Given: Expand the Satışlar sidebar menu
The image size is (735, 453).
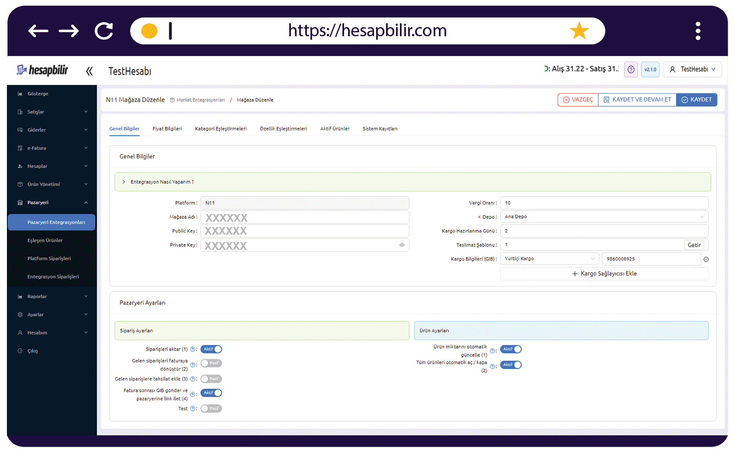Looking at the screenshot, I should (52, 112).
